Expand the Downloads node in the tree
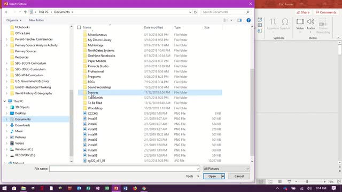The image size is (342, 192). [6, 125]
